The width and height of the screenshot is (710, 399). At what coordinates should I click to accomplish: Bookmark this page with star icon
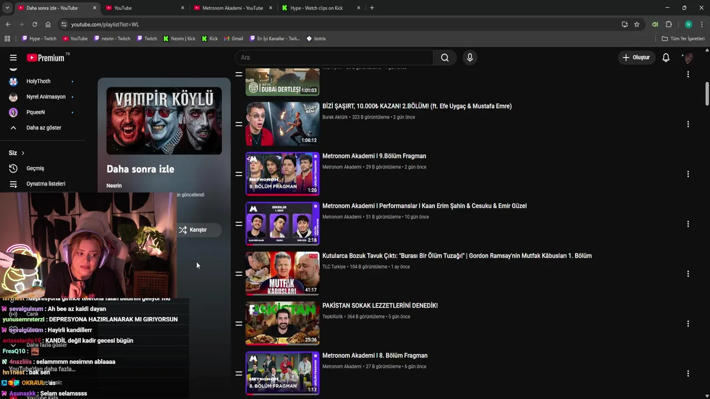click(637, 24)
